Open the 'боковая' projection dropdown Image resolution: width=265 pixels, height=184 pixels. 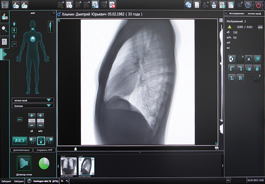click(33, 106)
